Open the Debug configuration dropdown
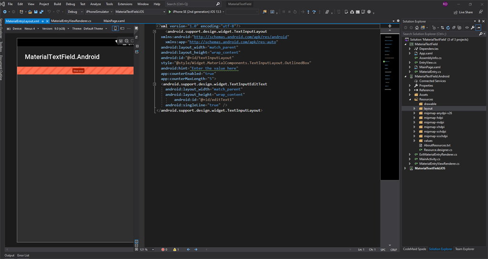 coord(74,11)
